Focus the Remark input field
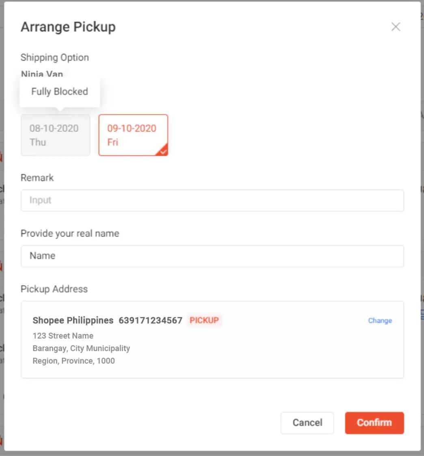Screen dimensions: 424x456 click(212, 200)
